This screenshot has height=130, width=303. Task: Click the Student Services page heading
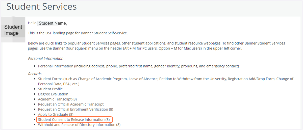[41, 7]
